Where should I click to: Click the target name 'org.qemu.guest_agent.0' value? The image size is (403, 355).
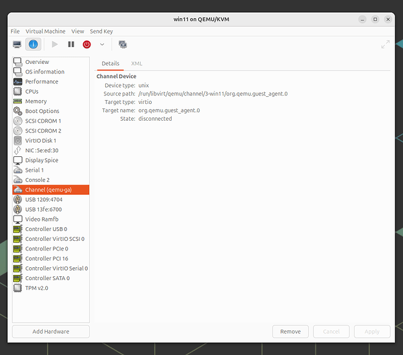(x=169, y=110)
